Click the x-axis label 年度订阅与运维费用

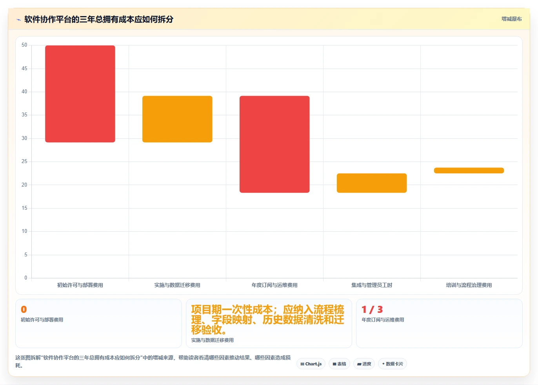click(274, 285)
